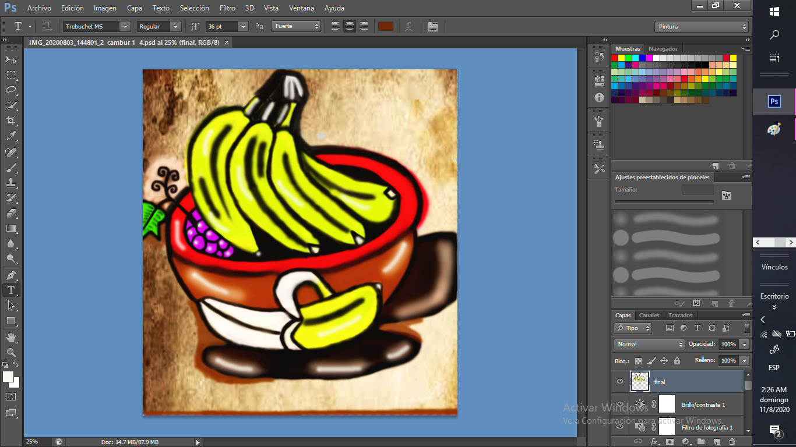This screenshot has width=796, height=447.
Task: Open the Filtro menu
Action: pyautogui.click(x=228, y=8)
